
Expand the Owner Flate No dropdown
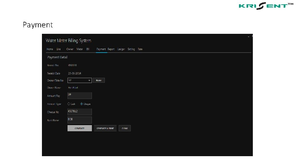[x=89, y=80]
